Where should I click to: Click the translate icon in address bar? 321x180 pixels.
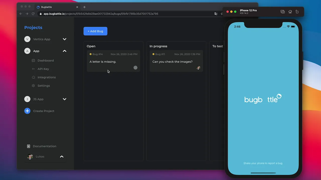click(x=216, y=14)
